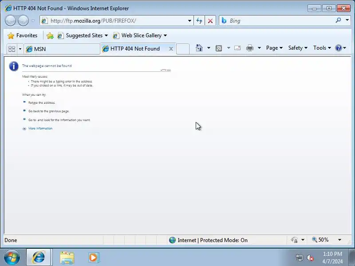Click the Show desktop strip at the taskbar end
Image resolution: width=355 pixels, height=266 pixels.
point(352,258)
